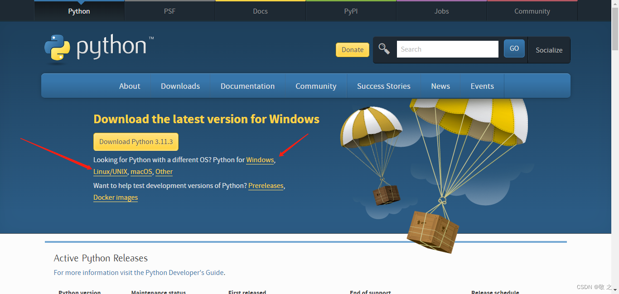Click the magnifying glass search icon
The image size is (619, 294).
click(x=384, y=49)
